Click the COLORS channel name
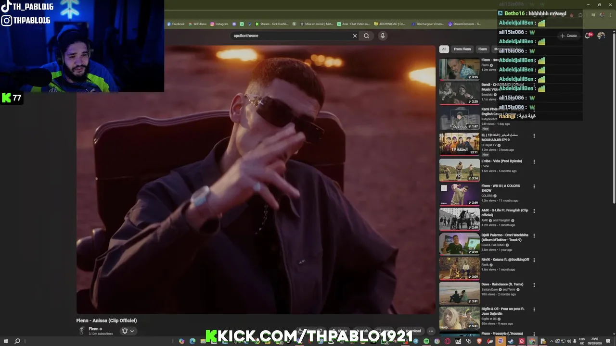Viewport: 616px width, 346px height. (487, 196)
